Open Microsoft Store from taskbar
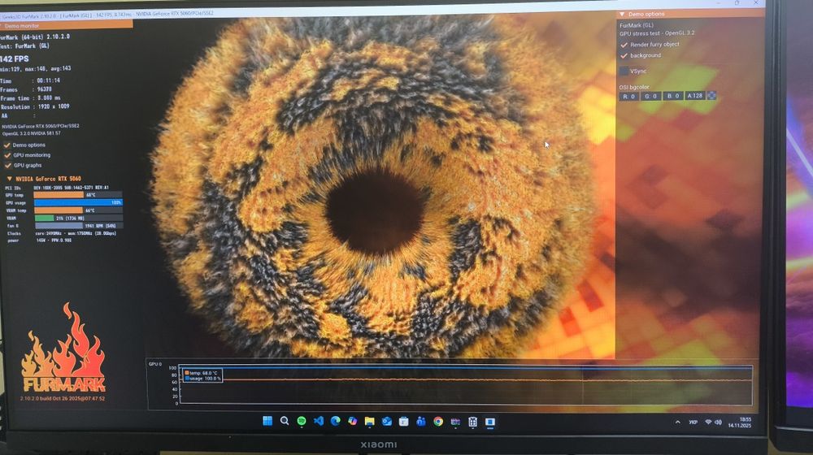Screen dimensions: 813x455 pyautogui.click(x=404, y=422)
